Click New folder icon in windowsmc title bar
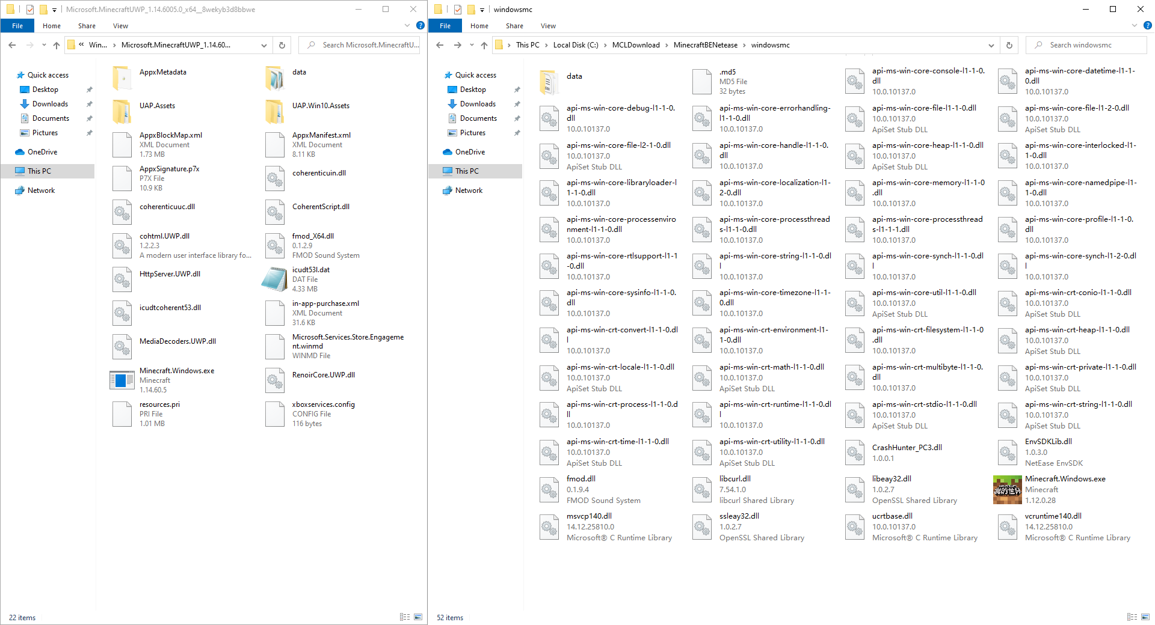Viewport: 1155px width, 625px height. point(471,10)
